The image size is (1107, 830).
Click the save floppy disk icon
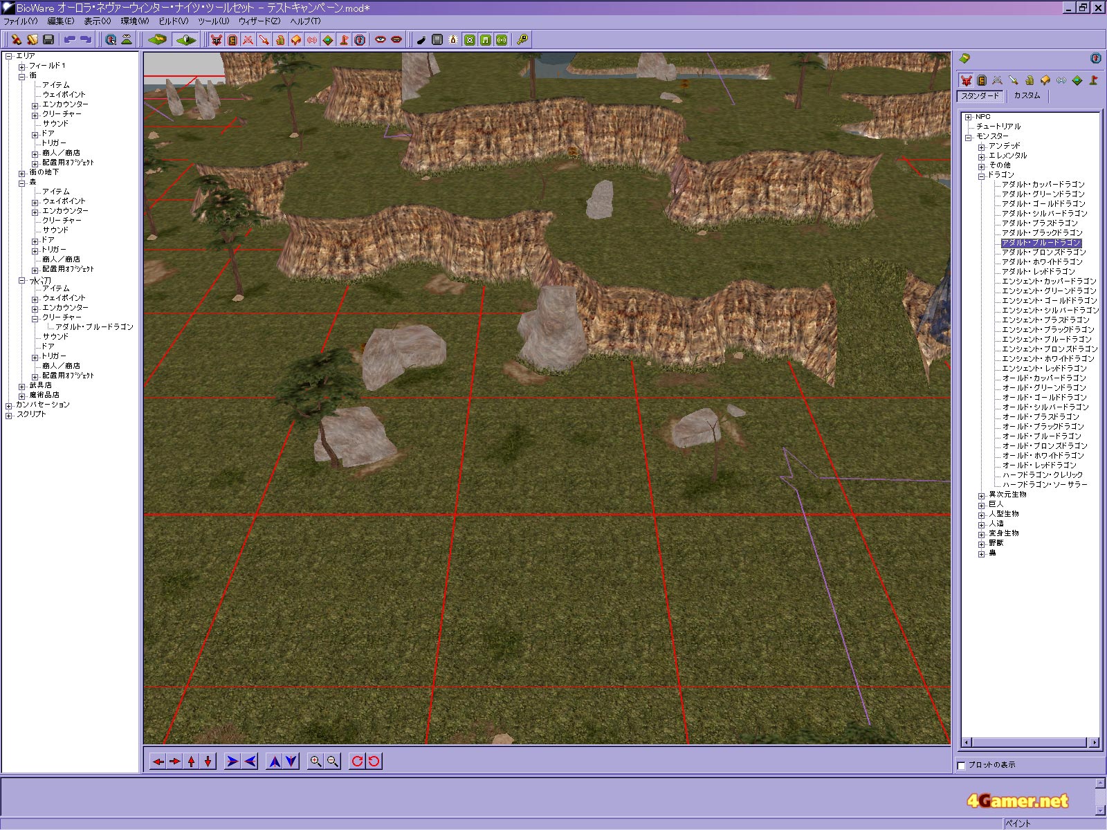(x=48, y=40)
